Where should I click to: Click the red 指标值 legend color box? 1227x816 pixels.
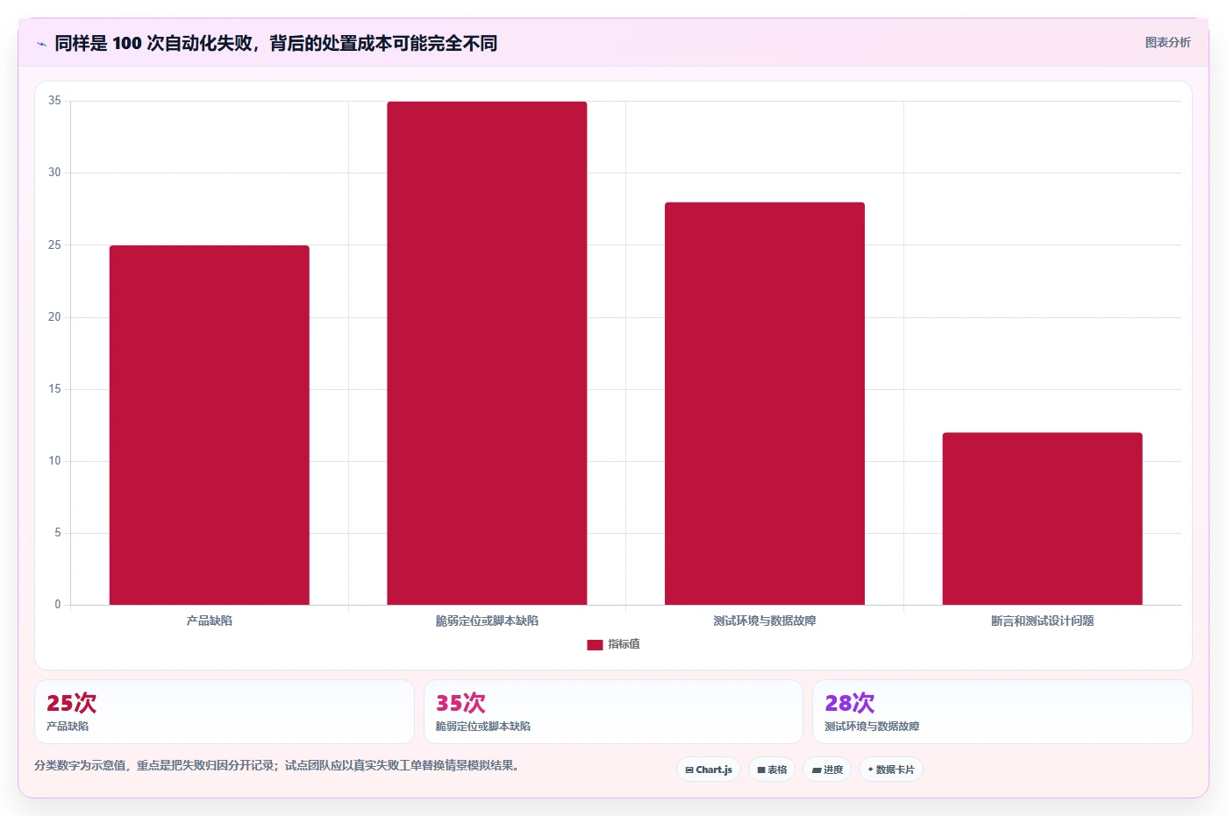click(x=595, y=644)
